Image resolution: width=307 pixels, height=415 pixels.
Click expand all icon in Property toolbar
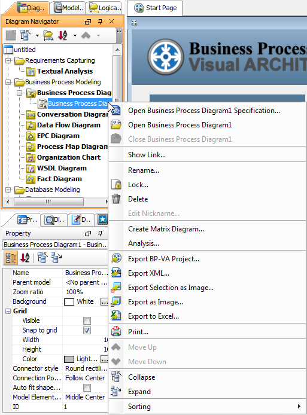(x=56, y=258)
